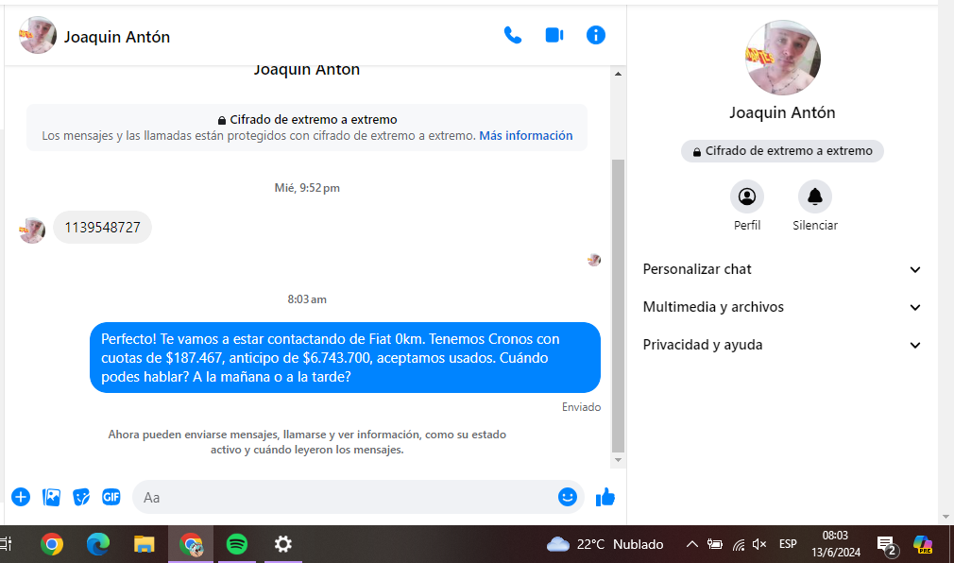Viewport: 954px width, 563px height.
Task: Start a voice call with Joaquin Antón
Action: 513,36
